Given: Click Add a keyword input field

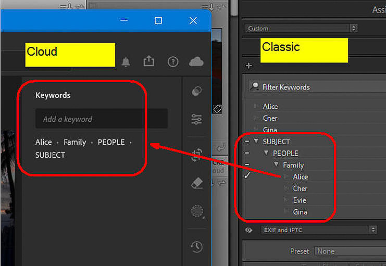Looking at the screenshot, I should [102, 119].
